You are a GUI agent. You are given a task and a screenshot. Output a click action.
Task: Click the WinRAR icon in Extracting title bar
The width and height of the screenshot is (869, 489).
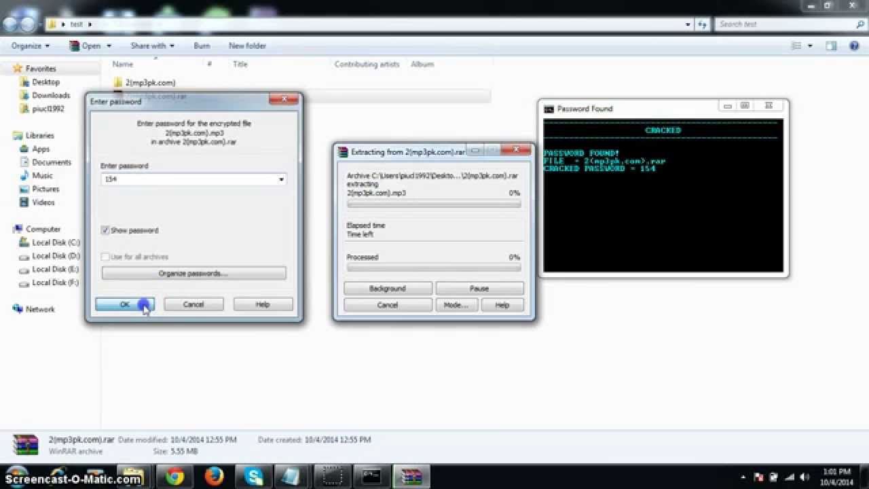tap(343, 152)
